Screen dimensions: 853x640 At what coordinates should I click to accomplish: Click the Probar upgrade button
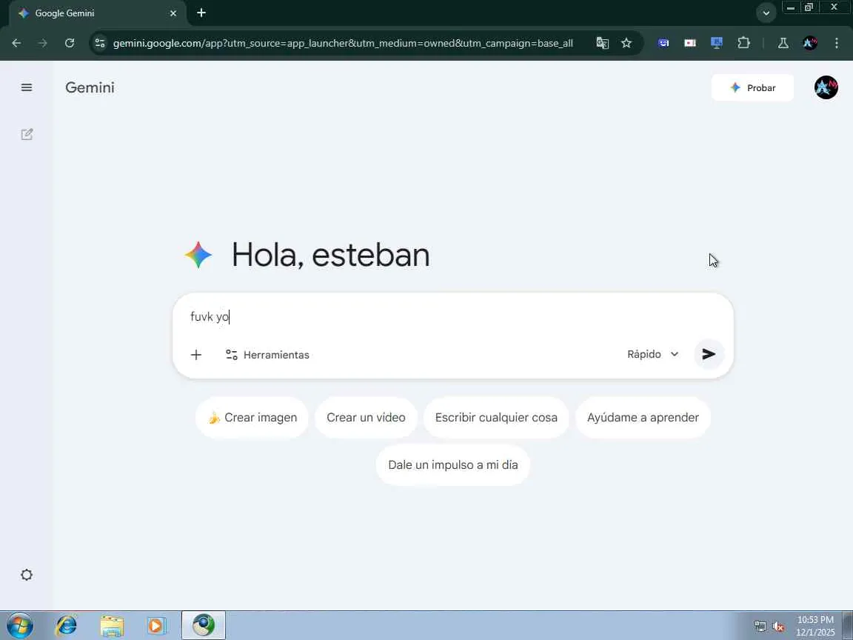(x=752, y=87)
